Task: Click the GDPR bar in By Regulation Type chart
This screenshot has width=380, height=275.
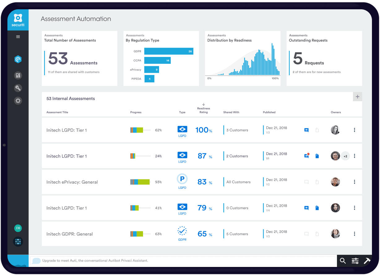Action: click(x=169, y=51)
